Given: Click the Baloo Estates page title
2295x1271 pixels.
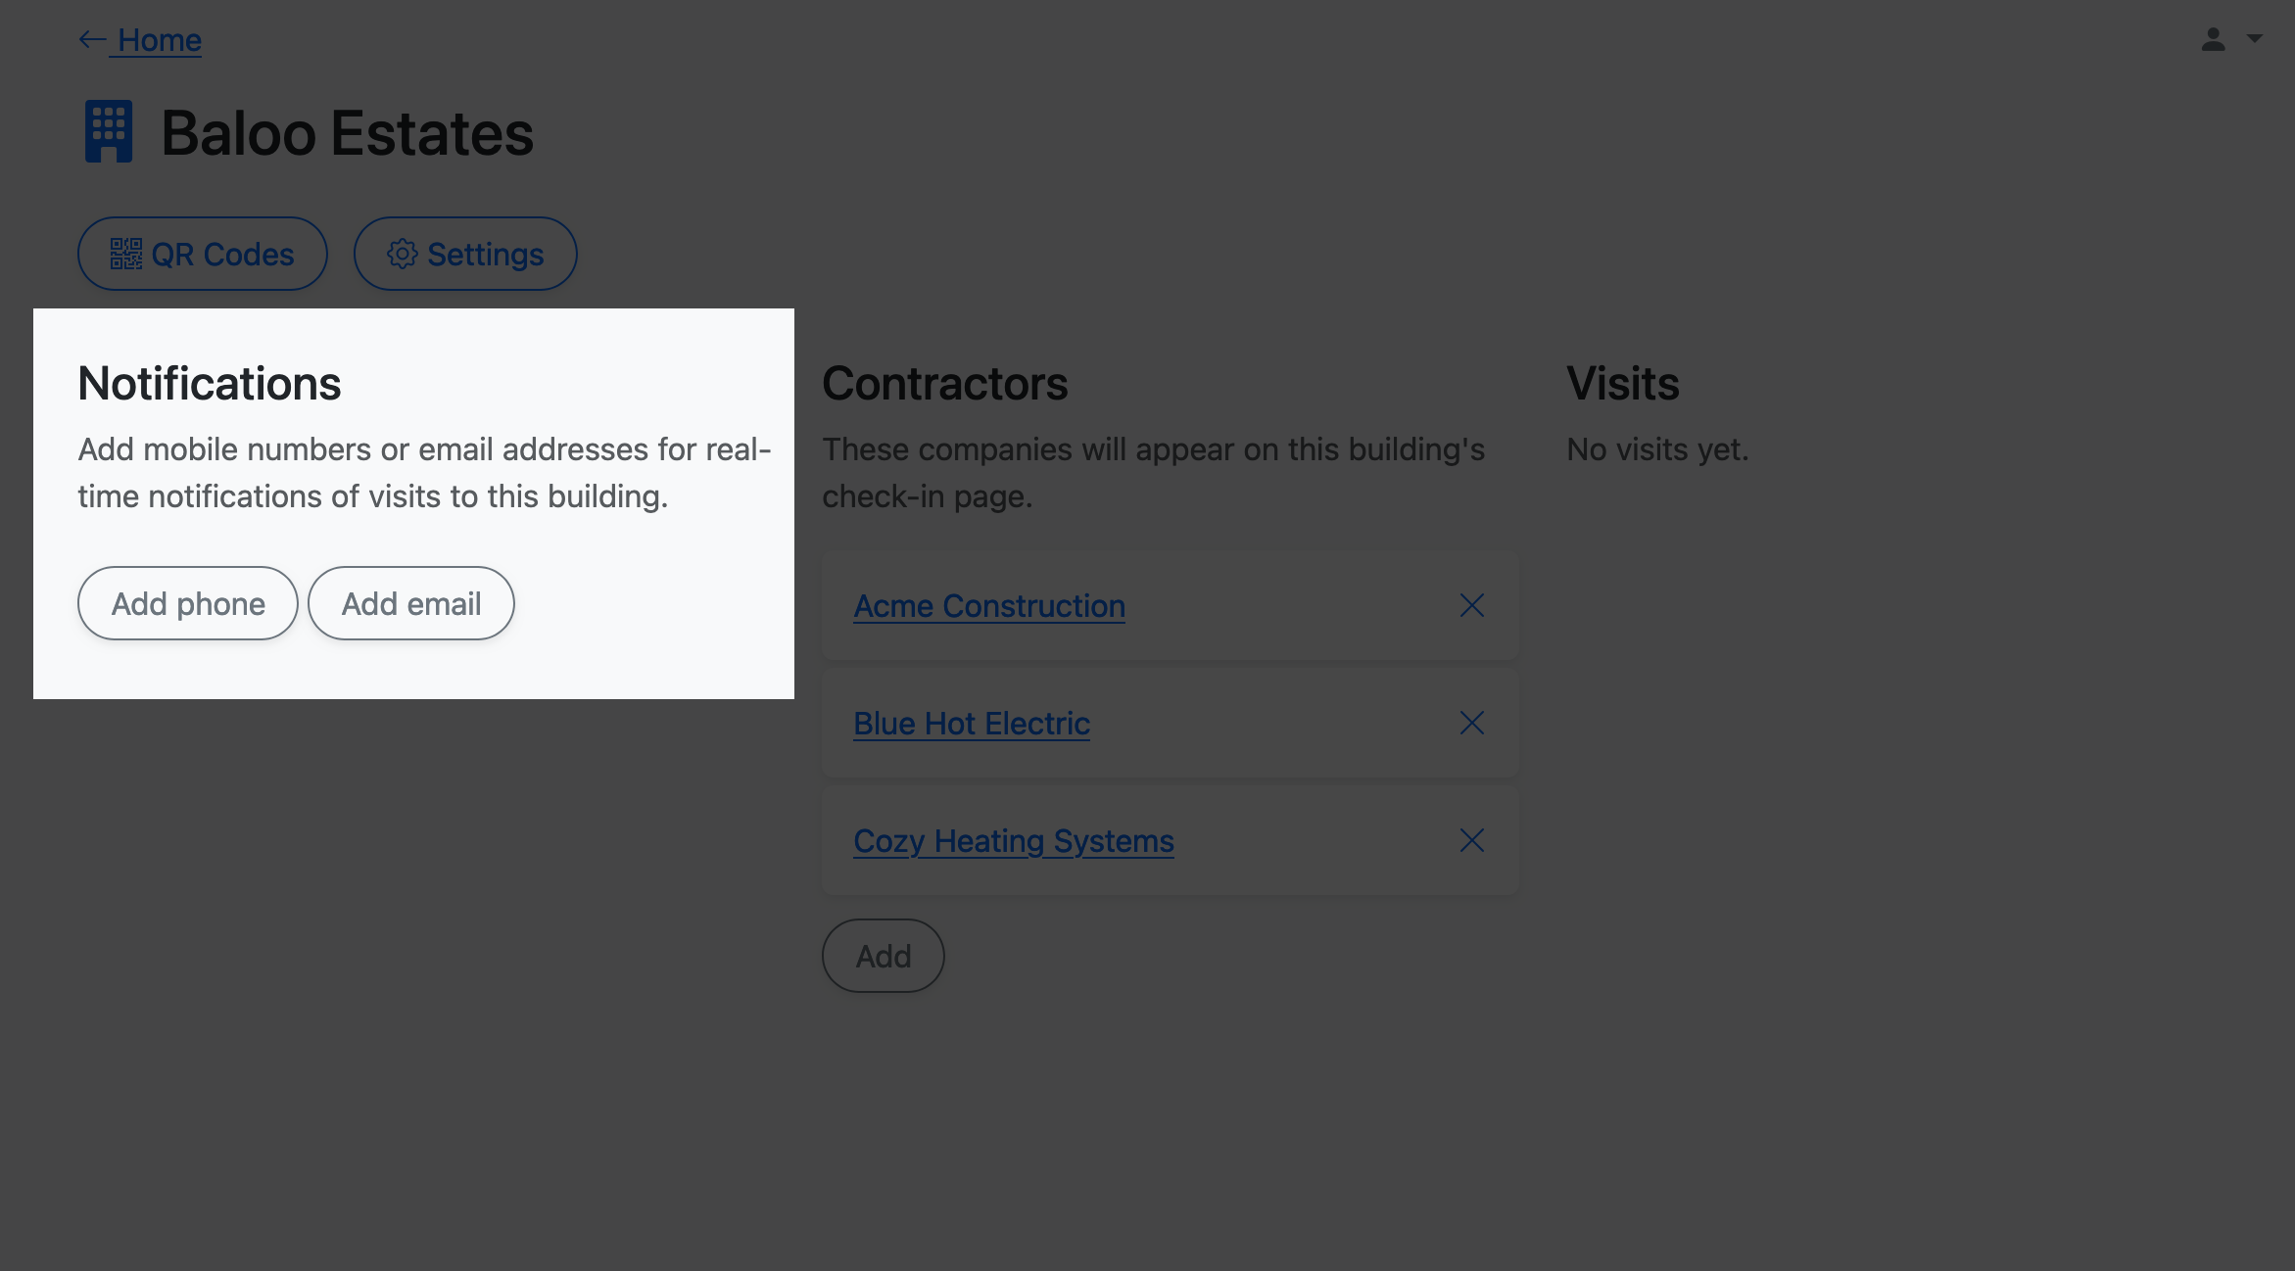Looking at the screenshot, I should point(347,133).
